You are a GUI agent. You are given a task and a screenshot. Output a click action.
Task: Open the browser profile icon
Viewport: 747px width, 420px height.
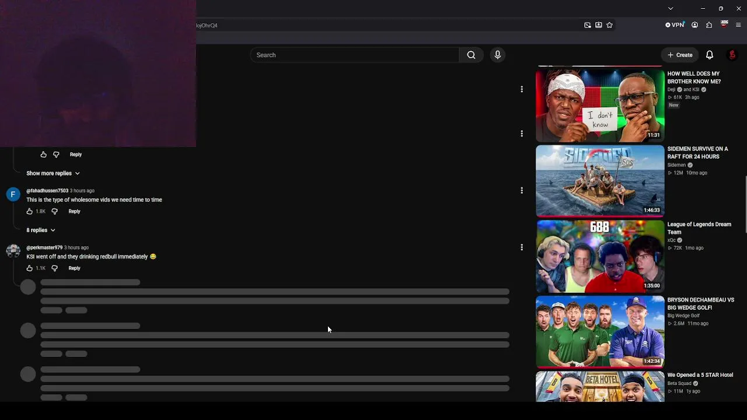pyautogui.click(x=694, y=25)
